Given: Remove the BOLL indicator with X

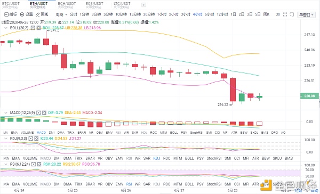Looking at the screenshot, I should click(x=38, y=28).
